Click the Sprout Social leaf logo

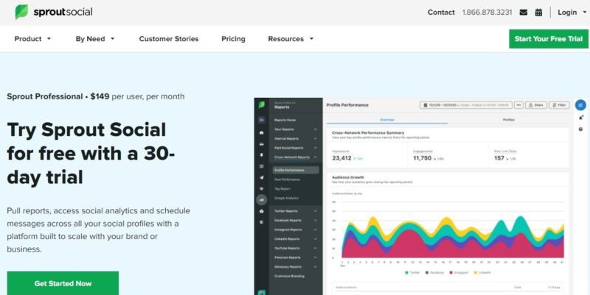(x=21, y=12)
